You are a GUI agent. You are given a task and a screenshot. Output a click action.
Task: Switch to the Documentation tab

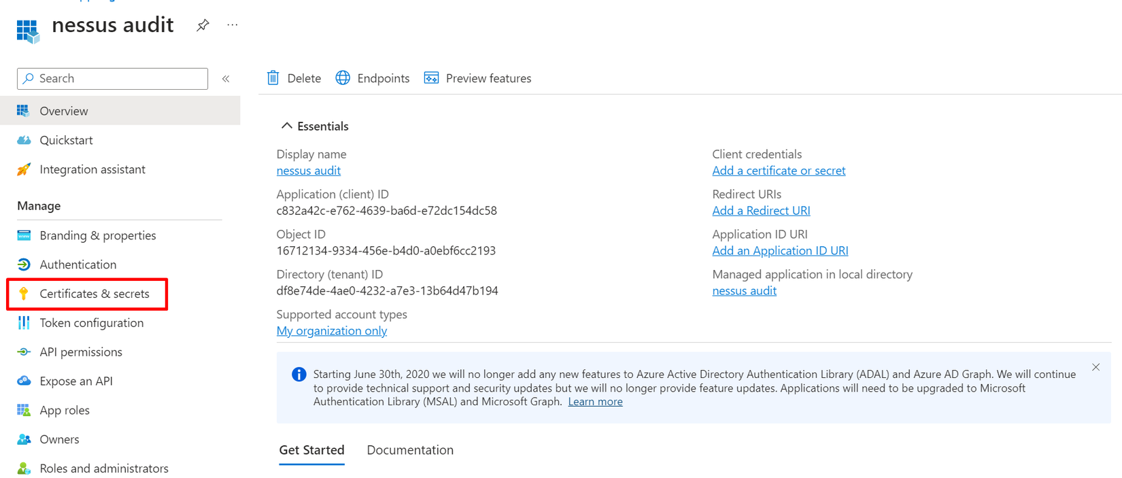tap(410, 450)
